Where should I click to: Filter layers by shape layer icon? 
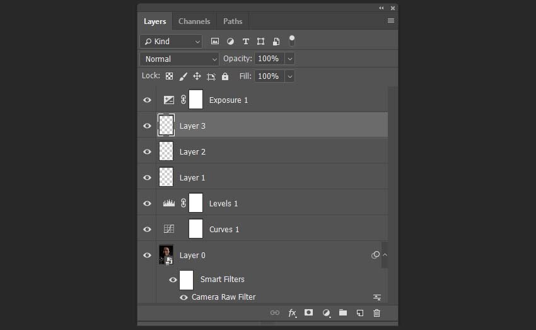click(x=261, y=42)
